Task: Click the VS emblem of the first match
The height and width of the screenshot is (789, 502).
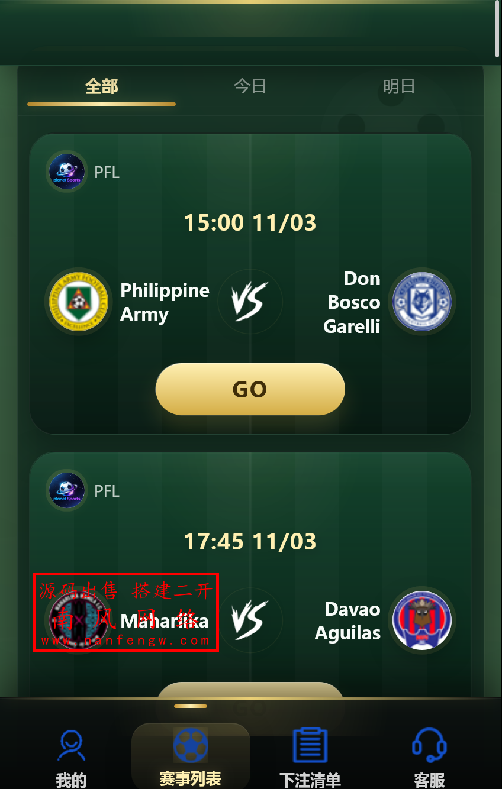Action: 250,302
